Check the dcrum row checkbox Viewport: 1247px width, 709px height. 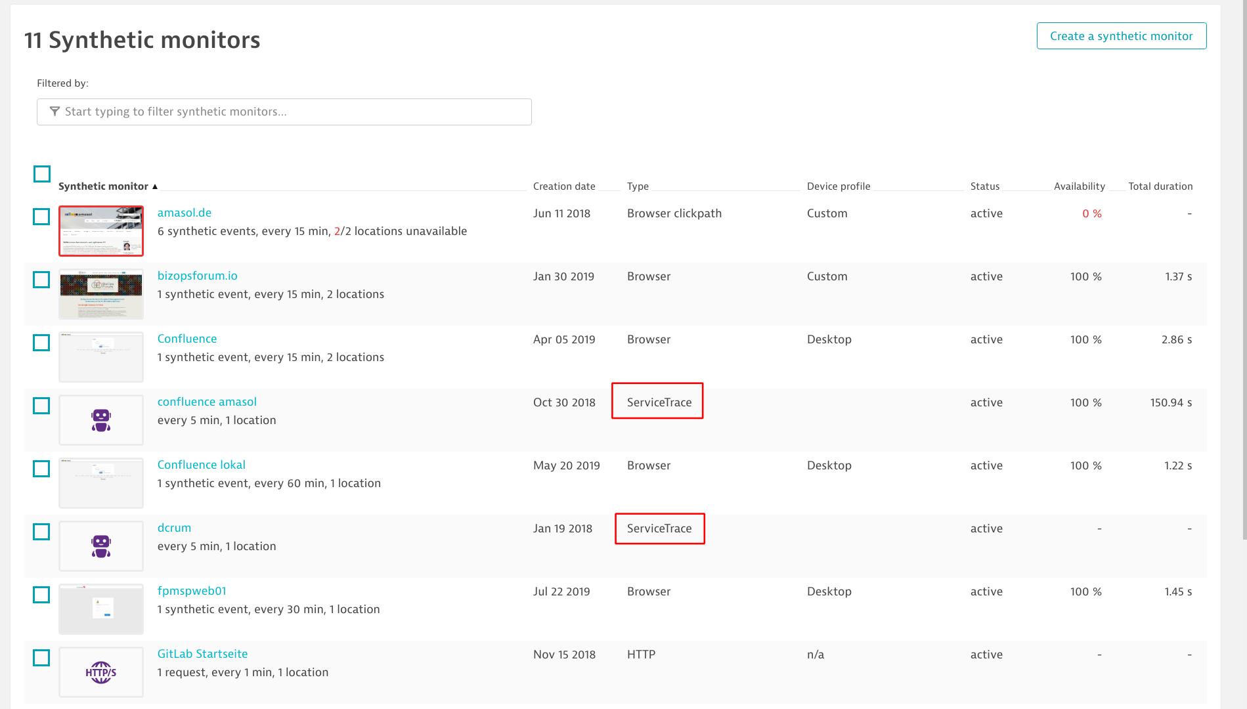point(41,532)
